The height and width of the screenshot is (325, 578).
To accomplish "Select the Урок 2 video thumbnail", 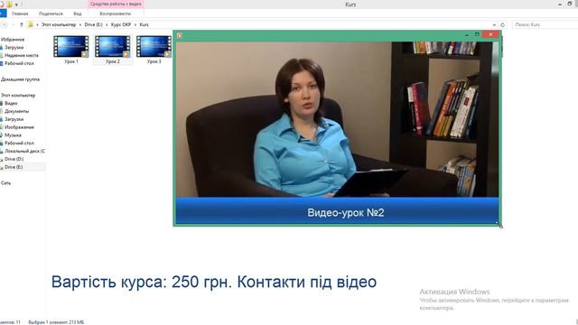I will 112,46.
